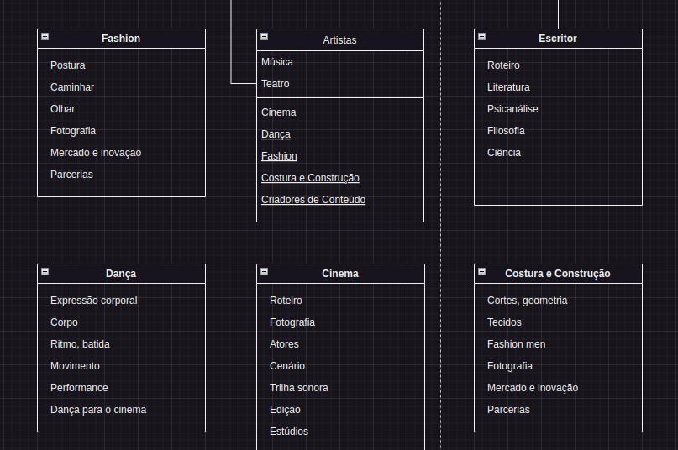Click the Costura e Construção link in Artistas
678x450 pixels.
(x=310, y=178)
